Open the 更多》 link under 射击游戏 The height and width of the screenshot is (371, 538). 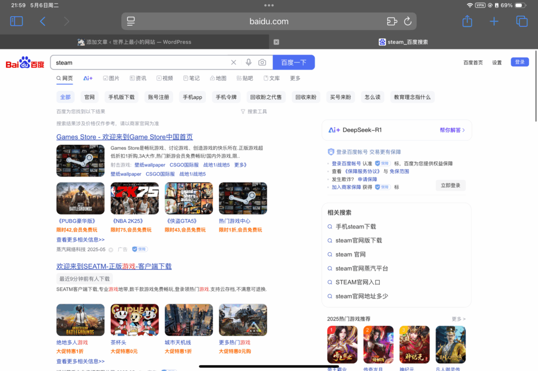pos(240,165)
